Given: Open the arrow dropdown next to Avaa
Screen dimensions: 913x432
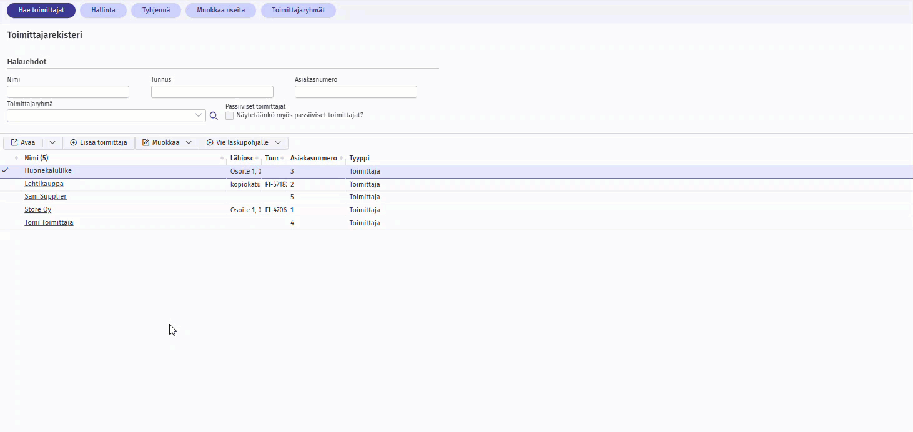Looking at the screenshot, I should click(52, 143).
